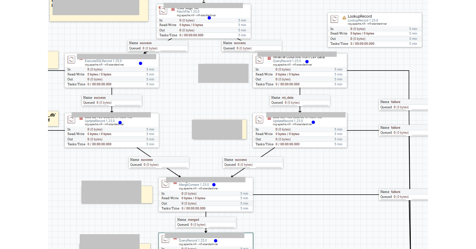Image resolution: width=476 pixels, height=249 pixels.
Task: Click the UpdateRecord icon on add csv rec source
Action: point(260,120)
